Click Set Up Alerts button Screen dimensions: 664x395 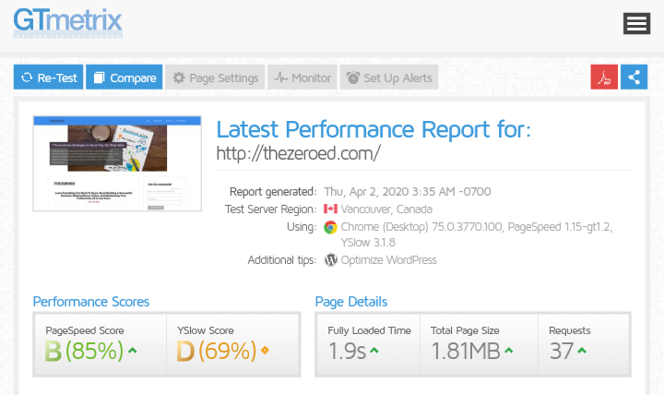coord(389,78)
